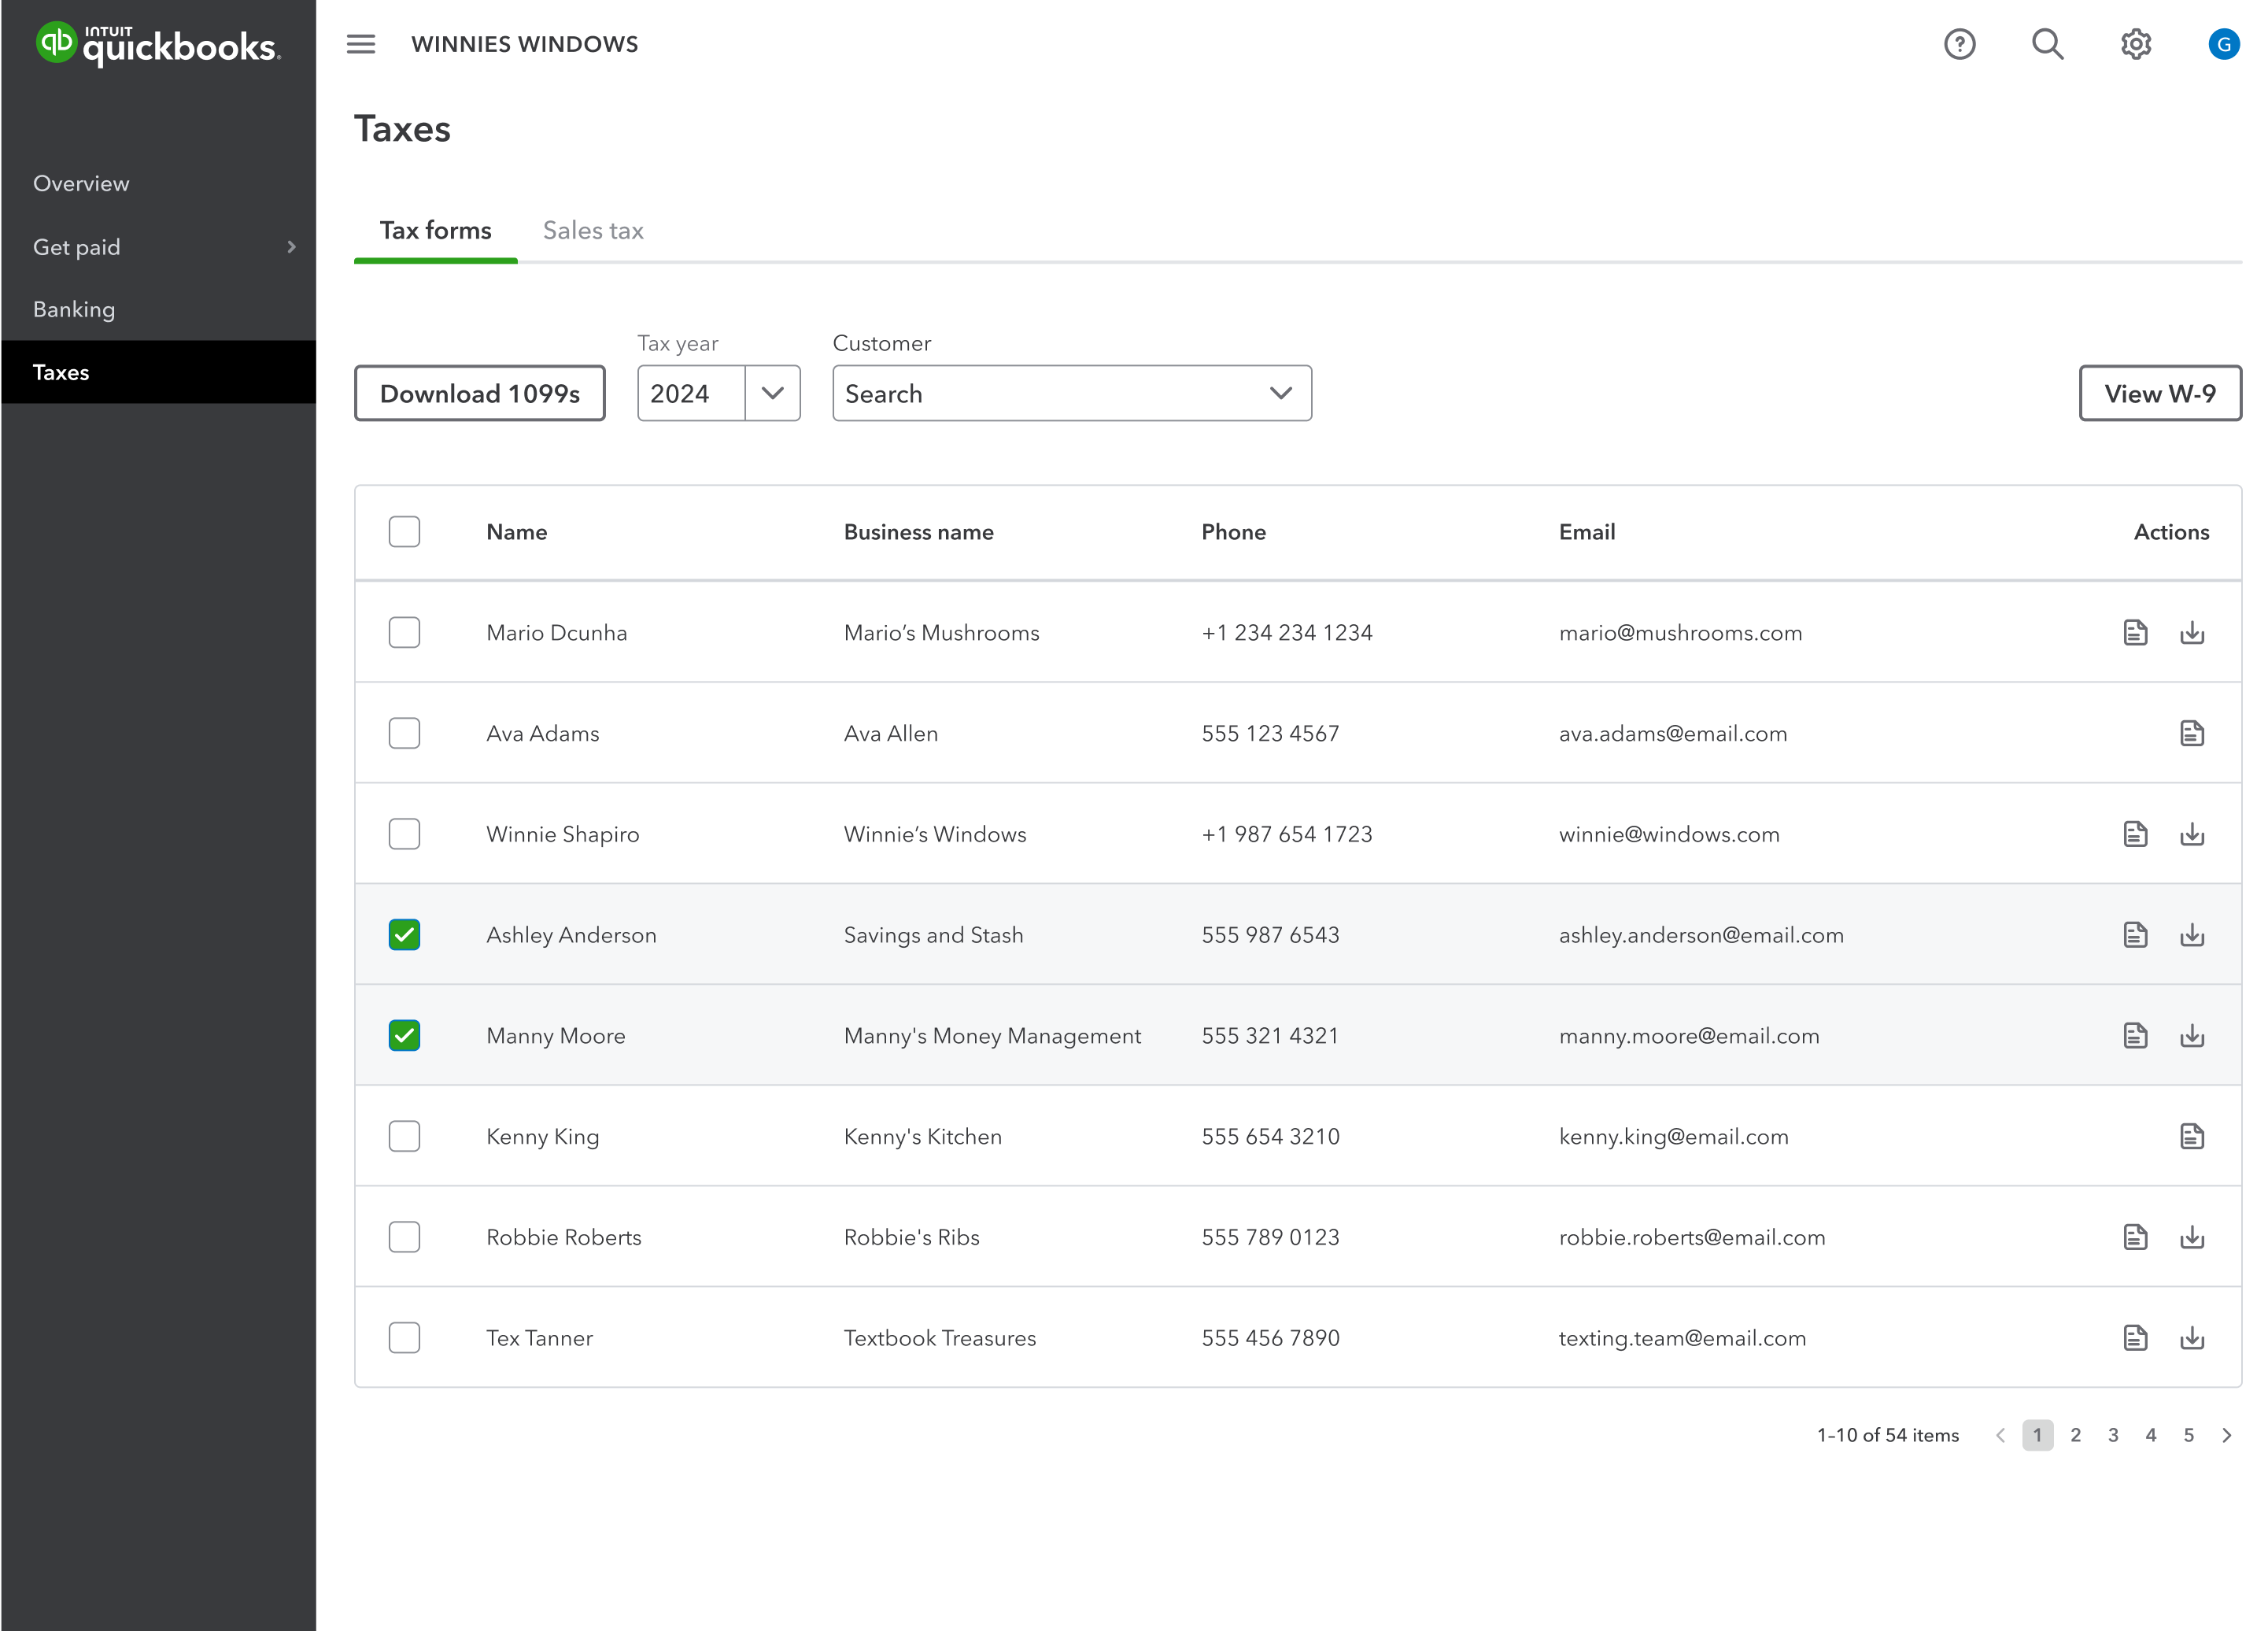
Task: Open the help question mark icon
Action: (1959, 44)
